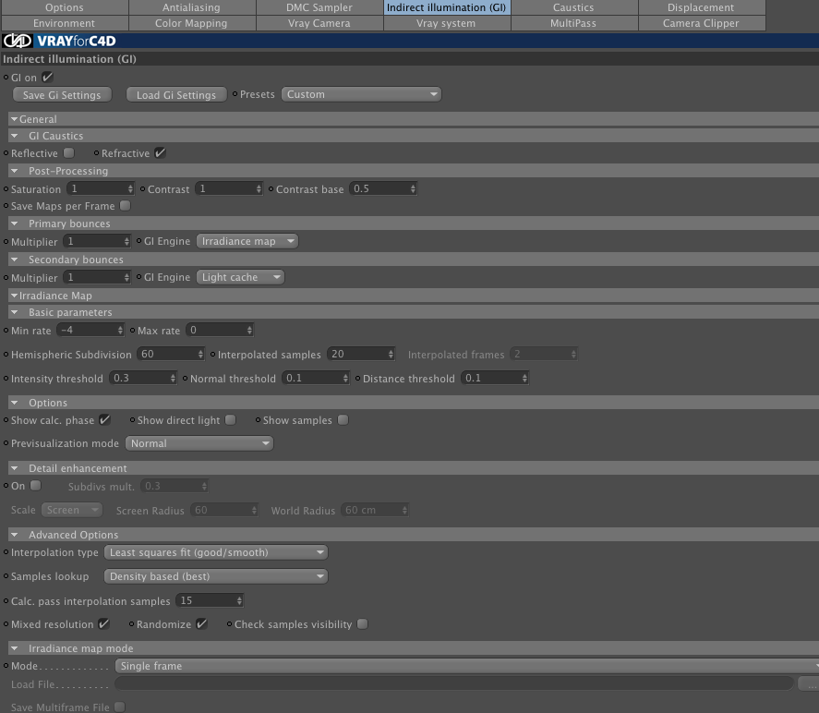Click the Secondary bounces Multiplier field
The image size is (819, 713).
(x=97, y=277)
